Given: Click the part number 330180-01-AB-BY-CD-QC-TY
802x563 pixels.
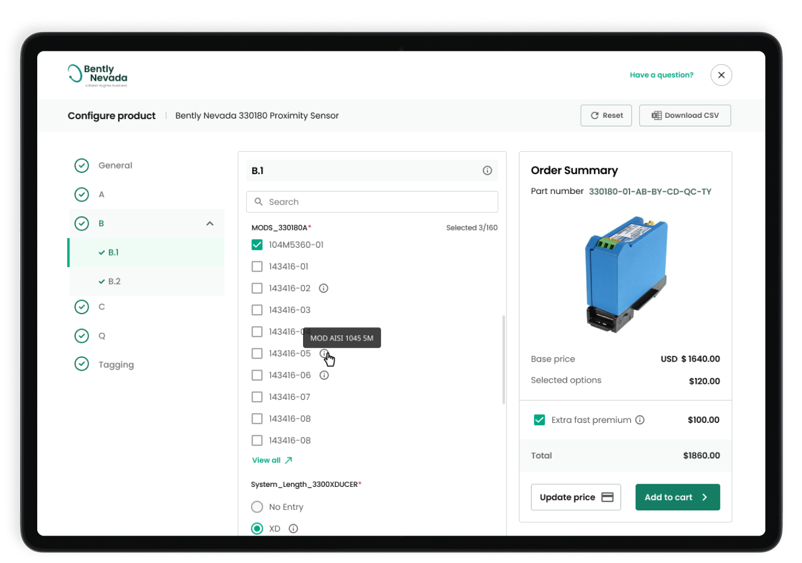Looking at the screenshot, I should [x=650, y=192].
